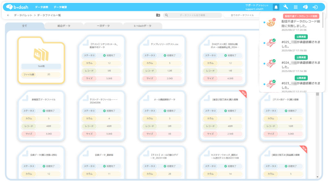
Task: Open the データ連携 menu
Action: (41, 7)
